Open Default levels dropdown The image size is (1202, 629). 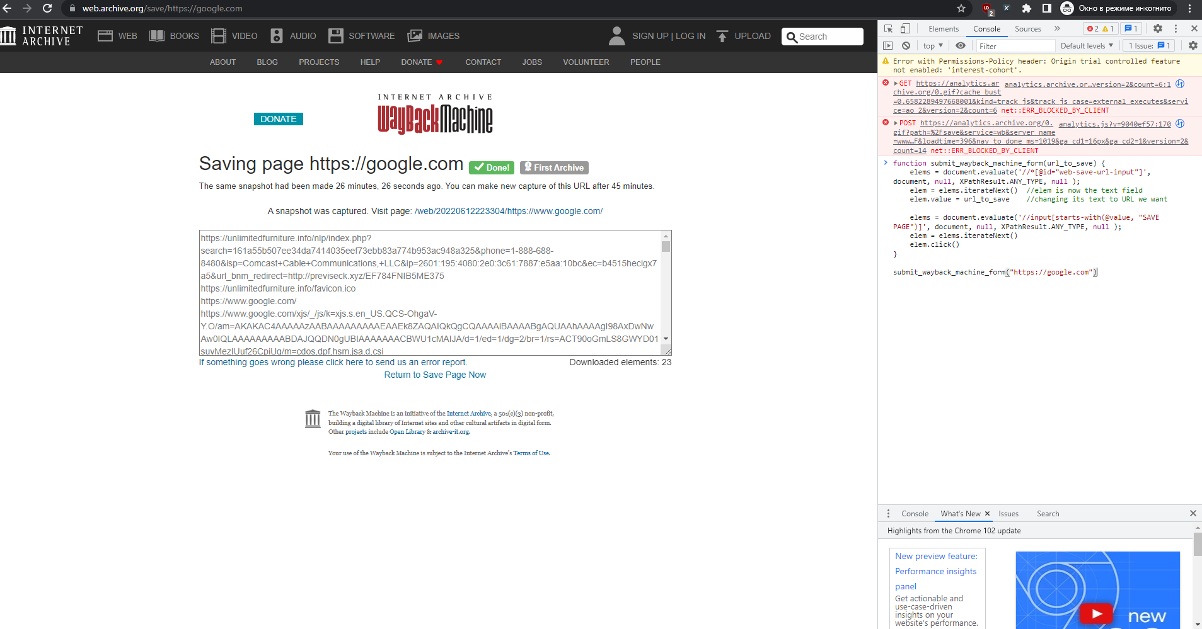[x=1087, y=45]
